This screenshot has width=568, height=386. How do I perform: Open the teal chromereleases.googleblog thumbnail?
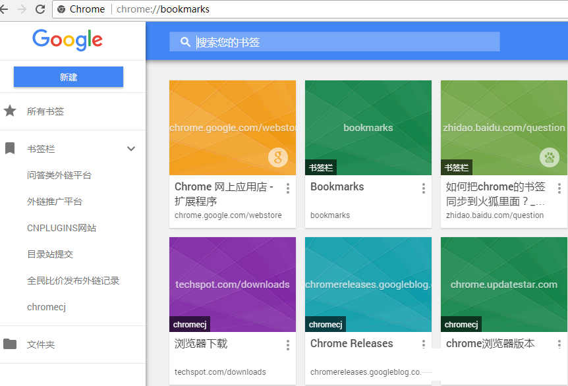pyautogui.click(x=368, y=285)
